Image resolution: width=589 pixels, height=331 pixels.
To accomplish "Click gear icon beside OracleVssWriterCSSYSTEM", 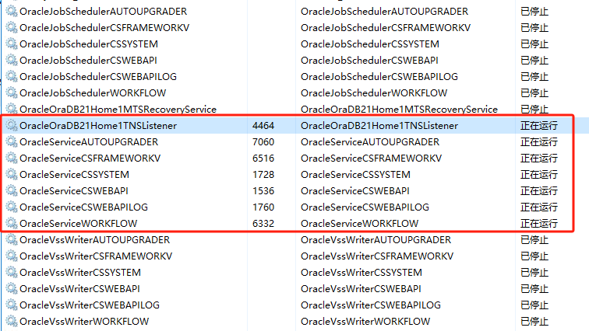I will [x=12, y=272].
